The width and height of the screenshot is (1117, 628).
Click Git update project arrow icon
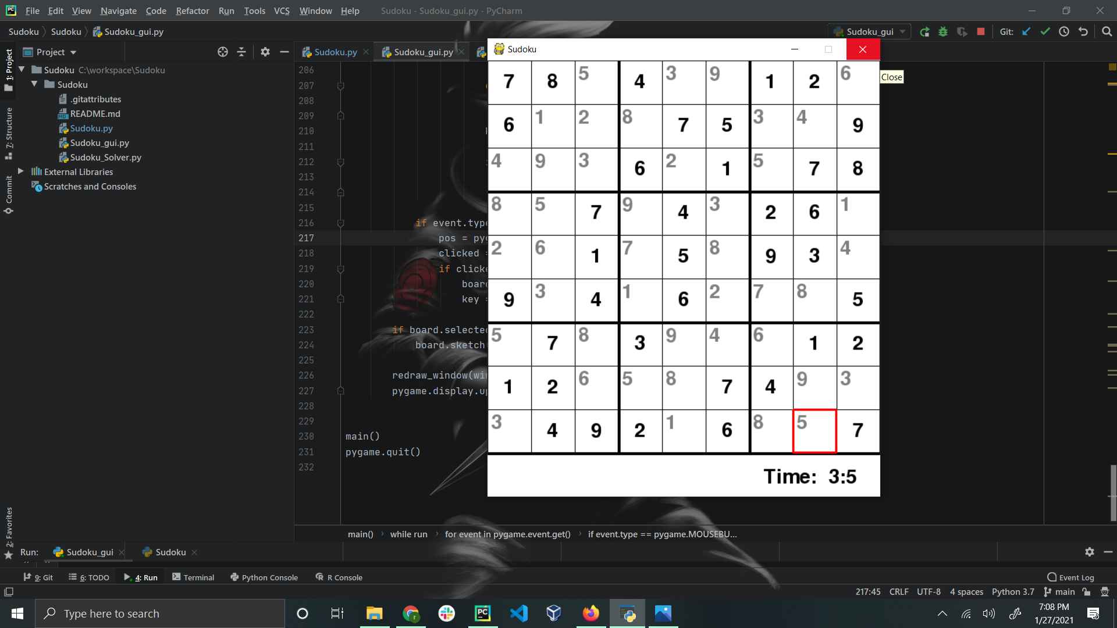(1026, 32)
